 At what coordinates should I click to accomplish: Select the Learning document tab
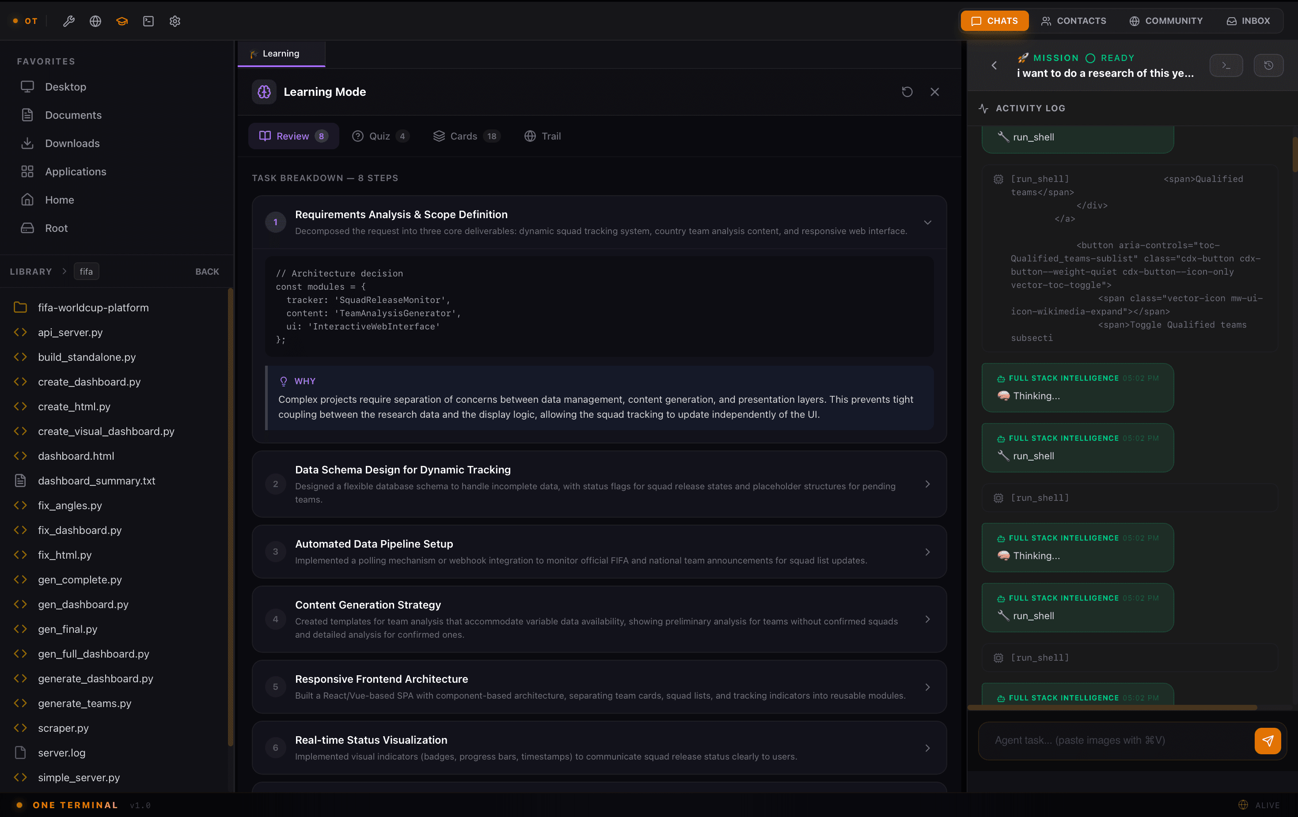pos(281,54)
